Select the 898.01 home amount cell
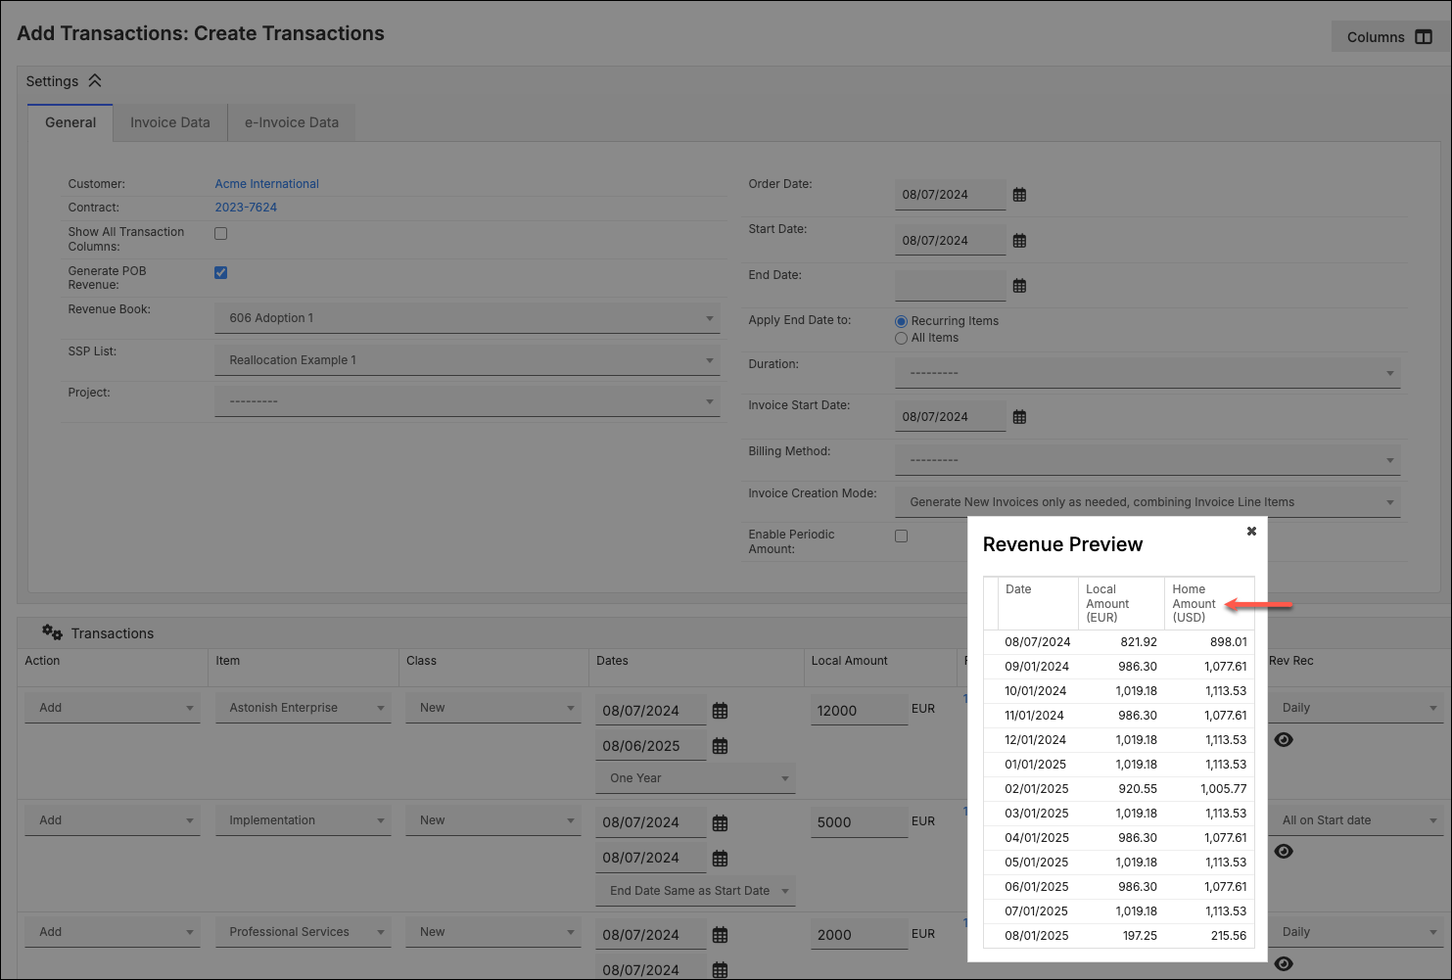Viewport: 1452px width, 980px height. click(1228, 642)
